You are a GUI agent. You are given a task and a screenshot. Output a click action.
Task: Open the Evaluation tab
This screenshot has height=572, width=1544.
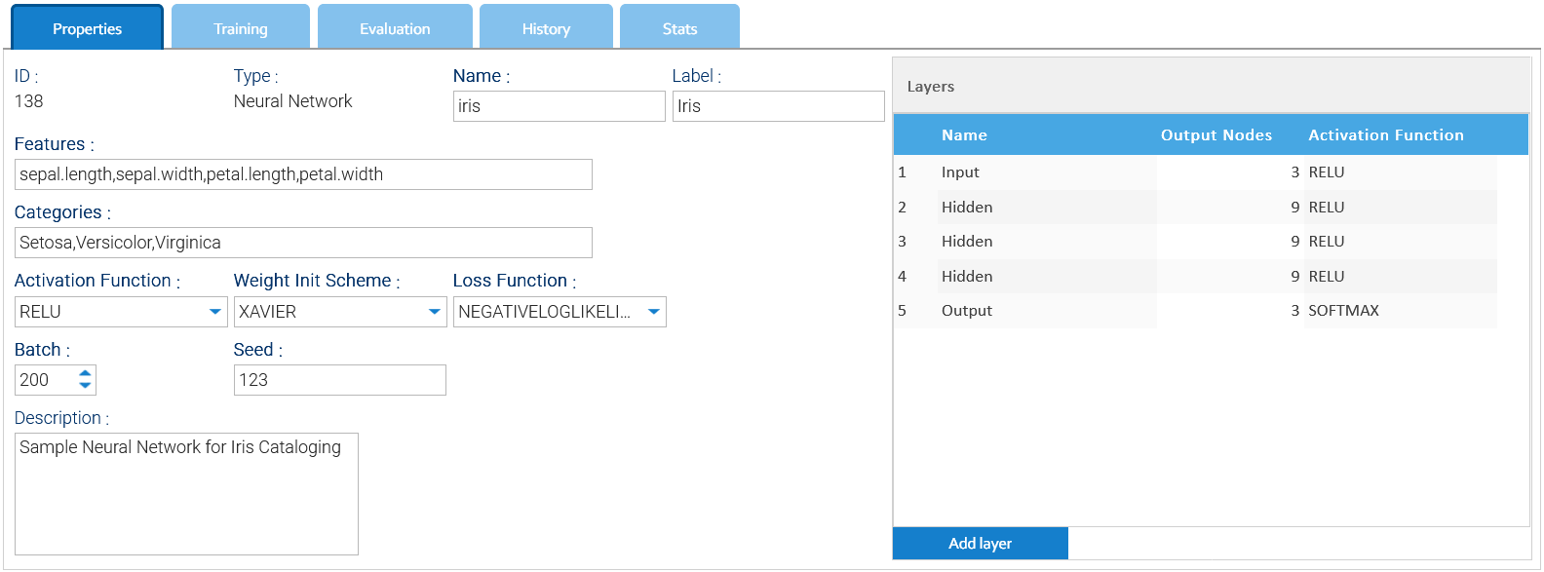click(x=395, y=27)
